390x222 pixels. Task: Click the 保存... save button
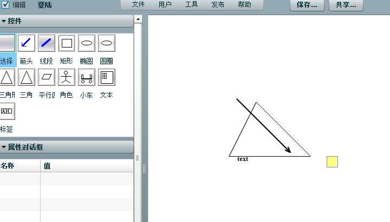point(307,5)
